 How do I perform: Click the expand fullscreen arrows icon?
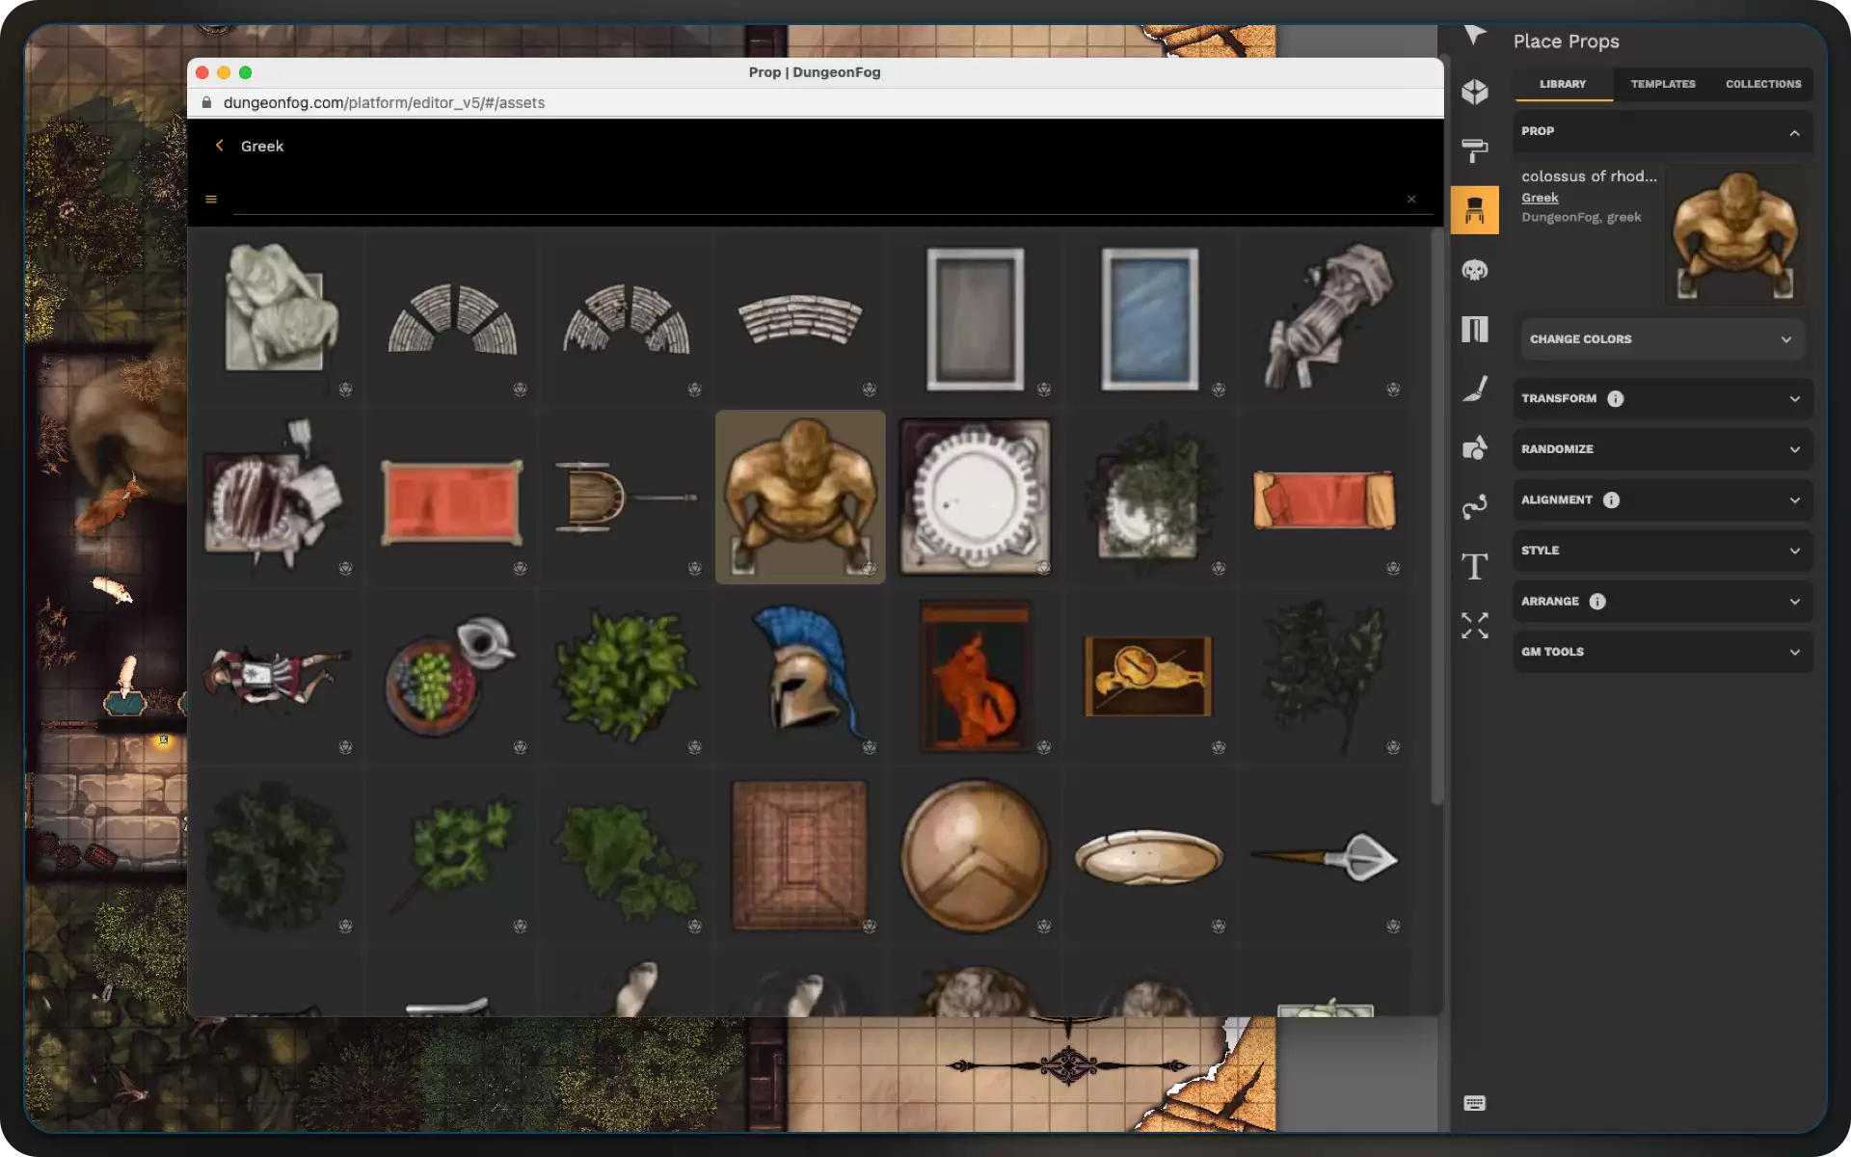pyautogui.click(x=1474, y=626)
